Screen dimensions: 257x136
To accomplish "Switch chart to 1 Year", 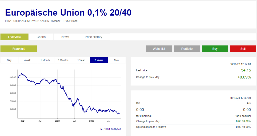I will [81, 60].
